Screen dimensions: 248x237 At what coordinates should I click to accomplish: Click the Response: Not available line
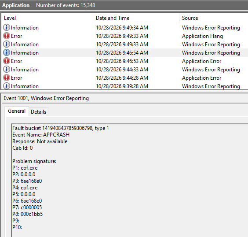pyautogui.click(x=40, y=141)
